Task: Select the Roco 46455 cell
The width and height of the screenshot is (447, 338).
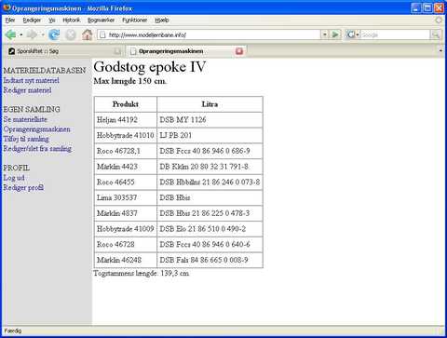Action: [126, 183]
